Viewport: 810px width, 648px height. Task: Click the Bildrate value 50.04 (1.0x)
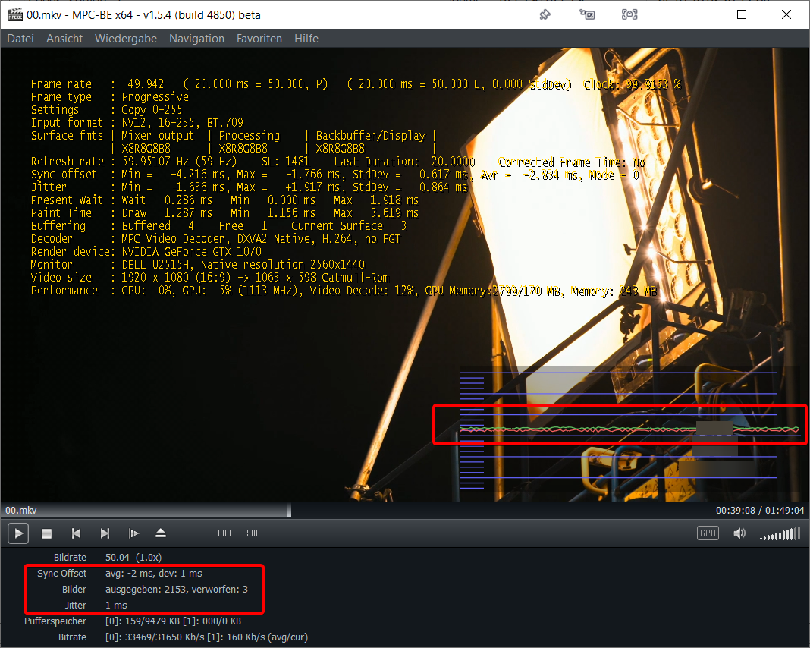(x=133, y=558)
